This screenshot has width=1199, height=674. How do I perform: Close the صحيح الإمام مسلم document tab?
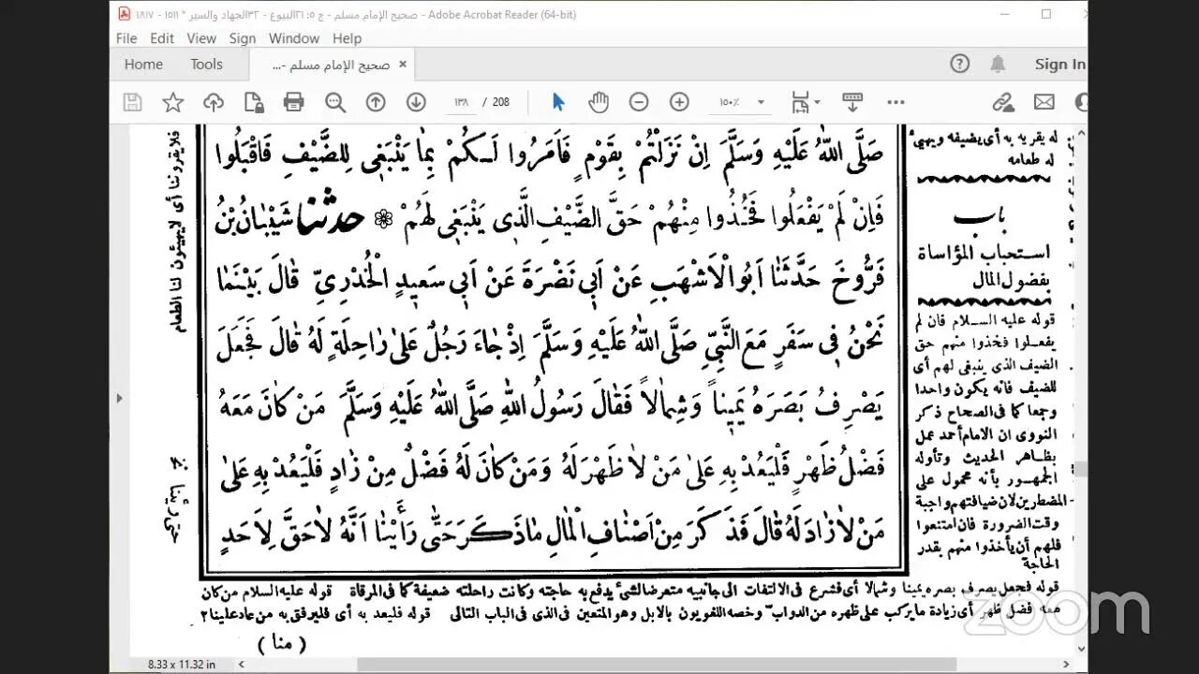(x=403, y=64)
